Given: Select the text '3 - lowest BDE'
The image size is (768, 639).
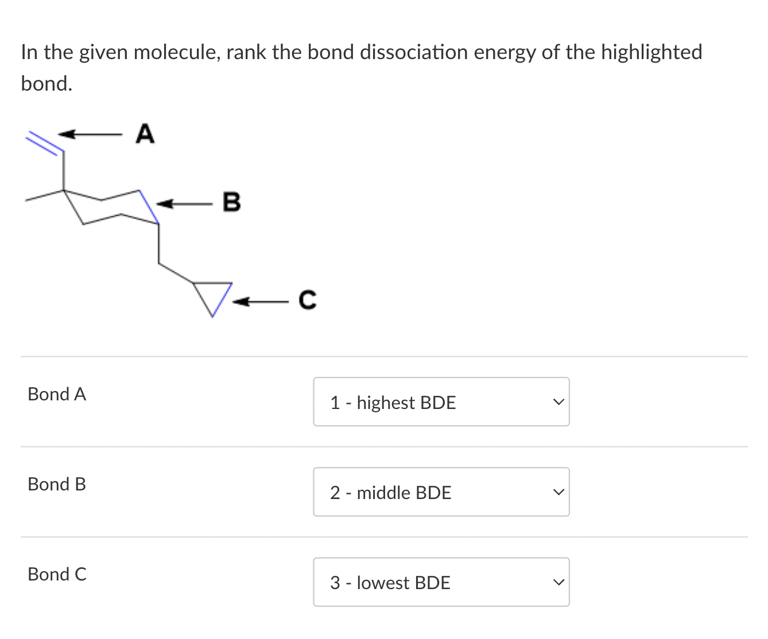Looking at the screenshot, I should click(x=389, y=582).
